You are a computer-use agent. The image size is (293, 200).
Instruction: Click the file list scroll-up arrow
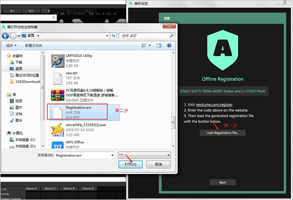tap(173, 53)
